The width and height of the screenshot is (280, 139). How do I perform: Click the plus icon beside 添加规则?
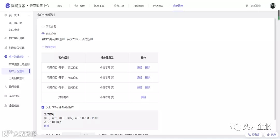tap(43, 47)
